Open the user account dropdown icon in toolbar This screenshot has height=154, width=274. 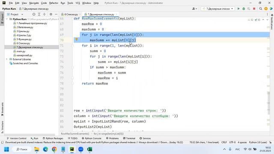pyautogui.click(x=194, y=9)
